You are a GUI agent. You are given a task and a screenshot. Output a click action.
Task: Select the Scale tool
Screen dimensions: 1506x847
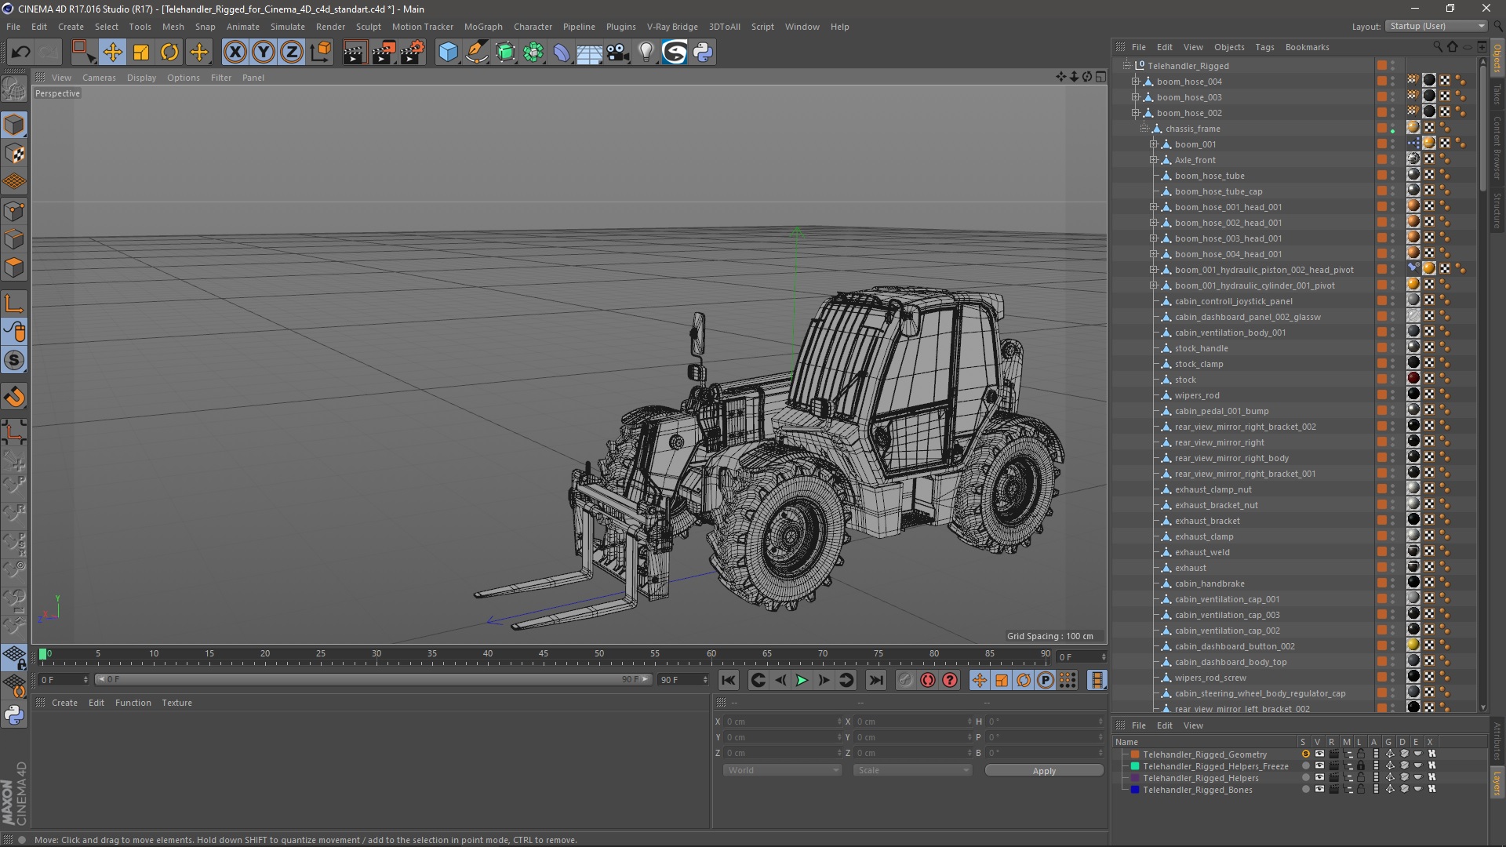(x=141, y=53)
